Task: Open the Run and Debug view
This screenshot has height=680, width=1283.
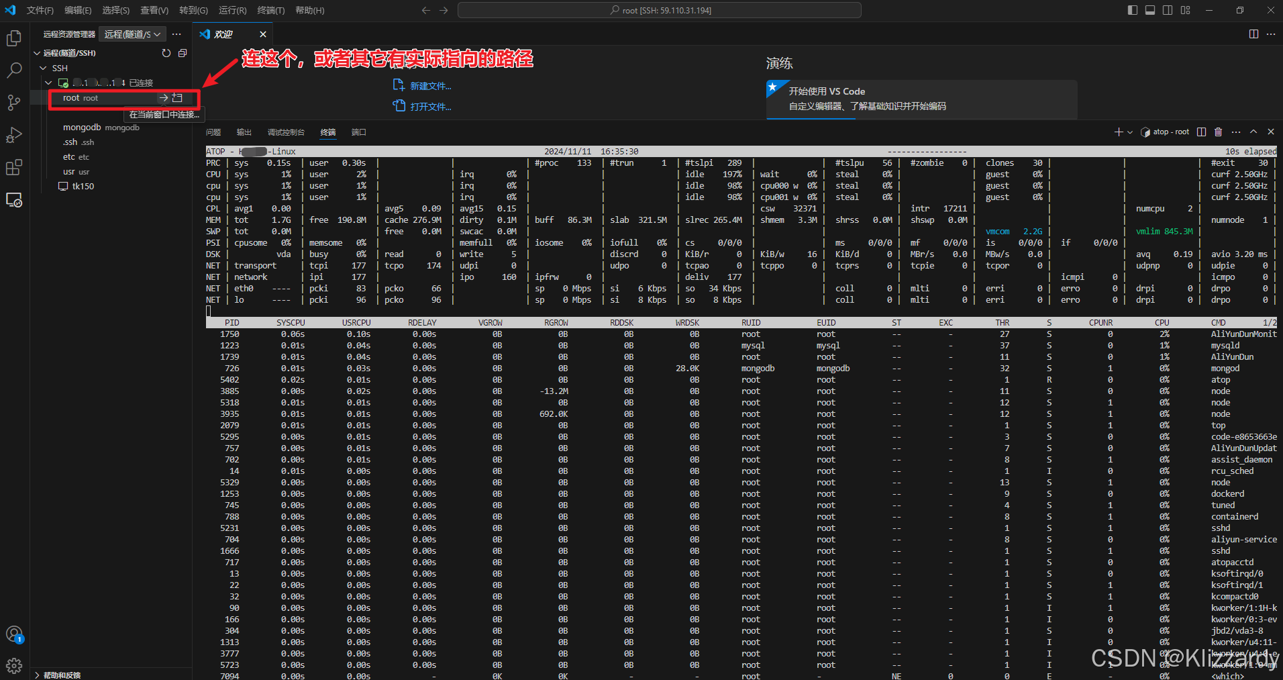Action: [x=14, y=135]
